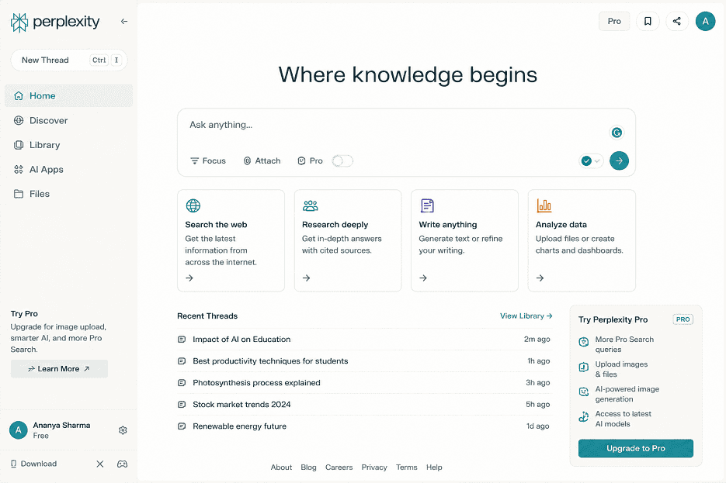Toggle the Pro search switch

(x=342, y=160)
